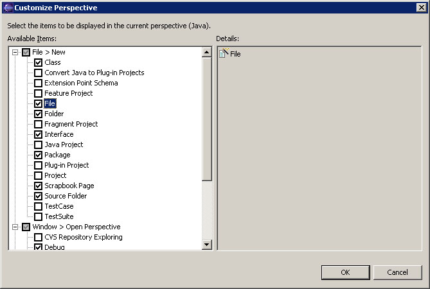The width and height of the screenshot is (430, 289).
Task: Check the Fragment Project checkbox
Action: [38, 124]
